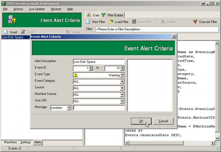Click the 'Events: 0' status bar entry

(x=15, y=148)
